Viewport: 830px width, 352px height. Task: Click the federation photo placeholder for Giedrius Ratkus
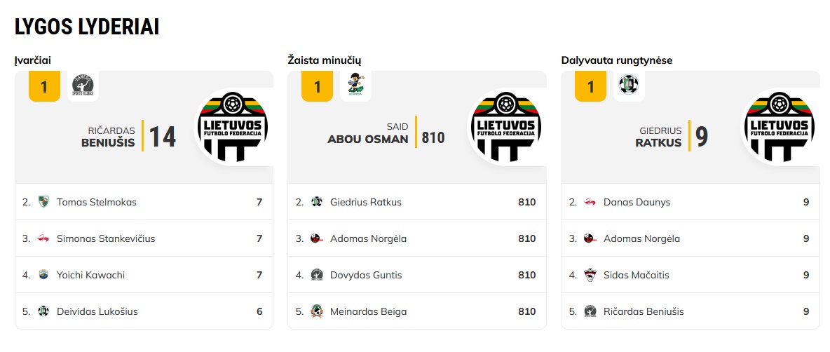click(780, 128)
